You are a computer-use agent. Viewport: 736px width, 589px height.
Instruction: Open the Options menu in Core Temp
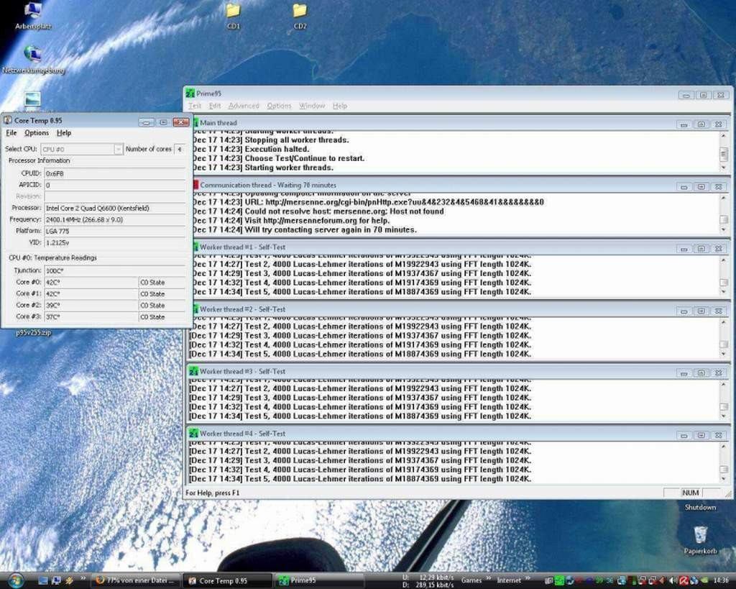37,133
